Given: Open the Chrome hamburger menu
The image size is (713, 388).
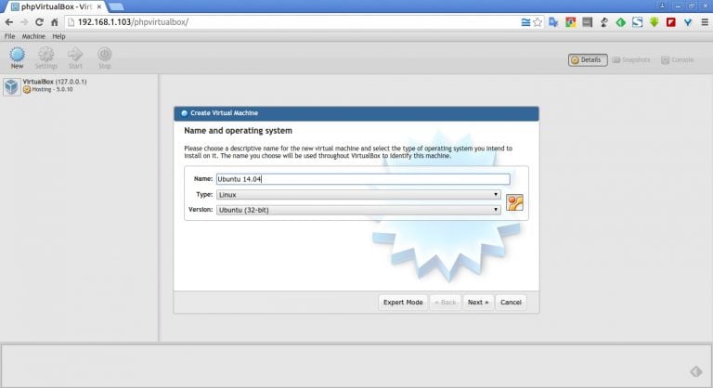Looking at the screenshot, I should click(x=705, y=22).
